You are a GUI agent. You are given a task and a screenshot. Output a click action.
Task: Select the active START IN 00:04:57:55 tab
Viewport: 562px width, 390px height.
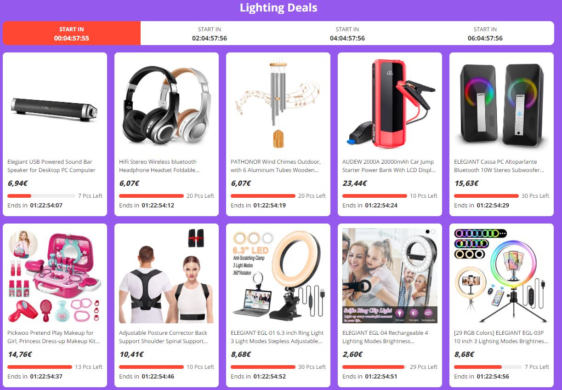[72, 34]
